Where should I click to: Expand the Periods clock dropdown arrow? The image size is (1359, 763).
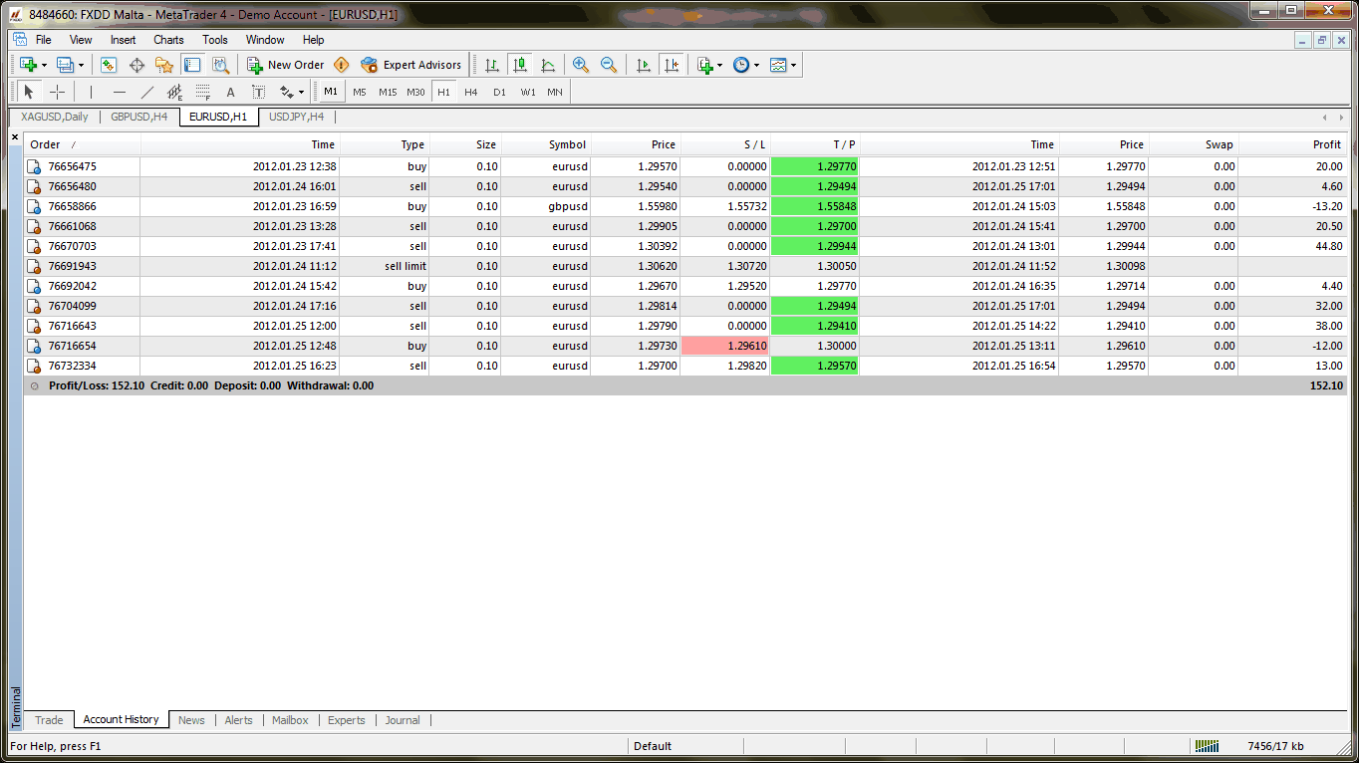(757, 66)
